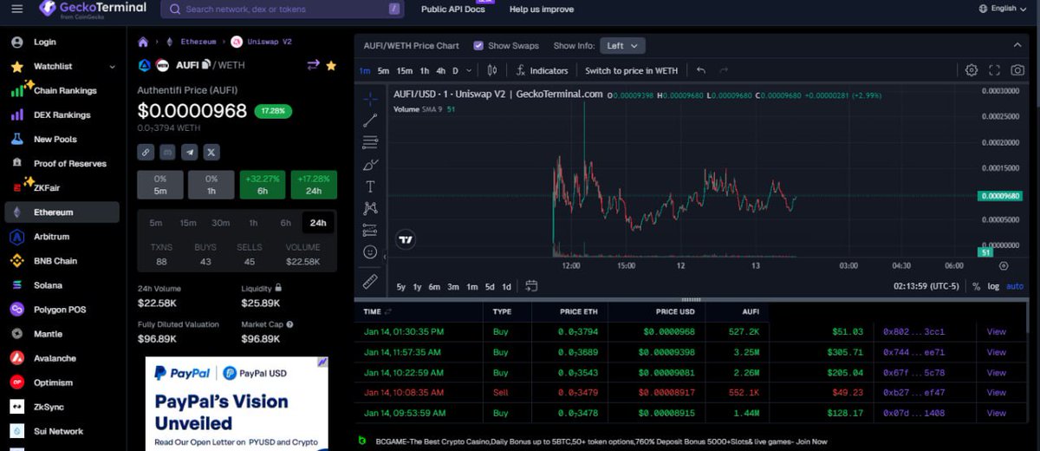The height and width of the screenshot is (451, 1040).
Task: Open the 0xb27...ef47 transaction address
Action: pos(913,393)
